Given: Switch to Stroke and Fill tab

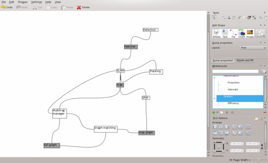Looking at the screenshot, I should (245, 60).
